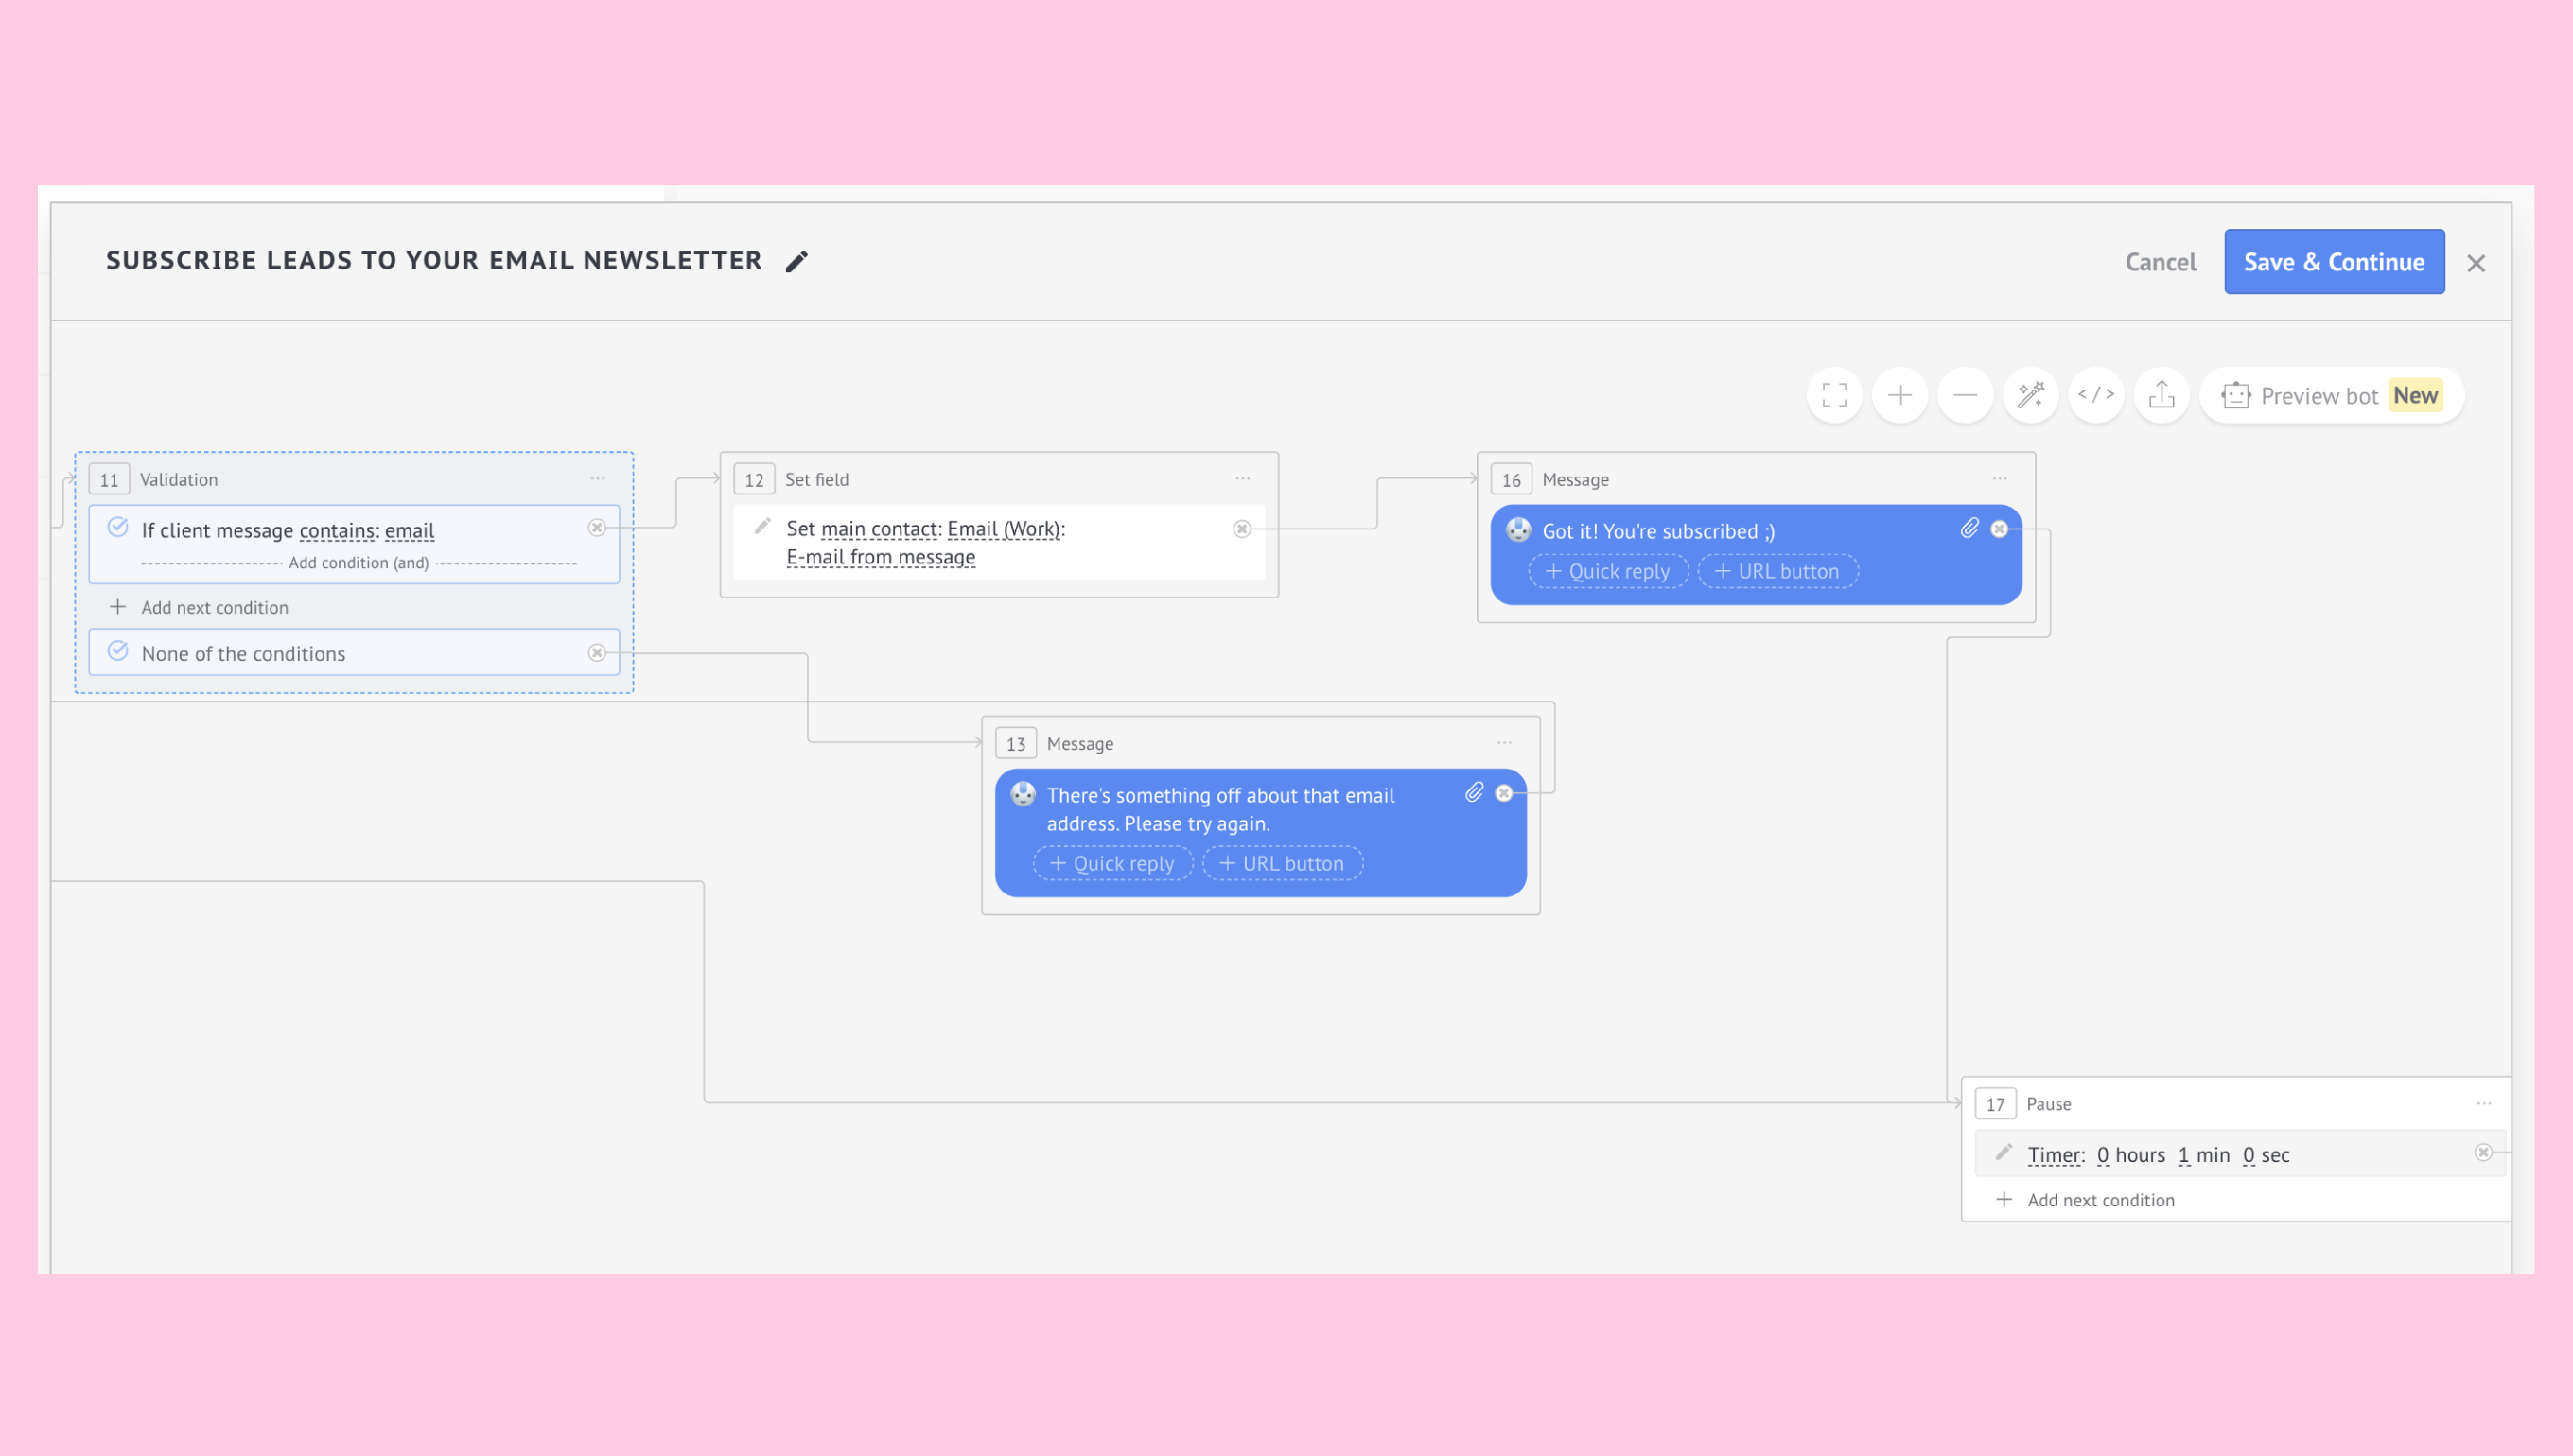Edit minutes value in Pause timer
Screen dimensions: 2573x1456
[2184, 1155]
